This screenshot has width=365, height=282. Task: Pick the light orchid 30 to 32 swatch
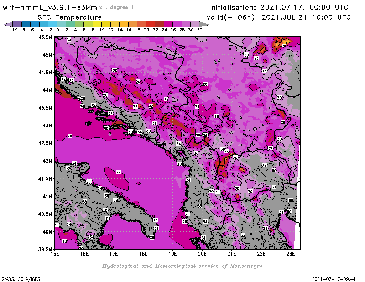pos(195,24)
